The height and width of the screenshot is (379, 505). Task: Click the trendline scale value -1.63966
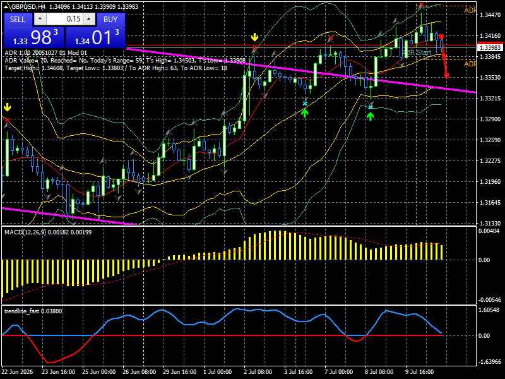tap(490, 361)
